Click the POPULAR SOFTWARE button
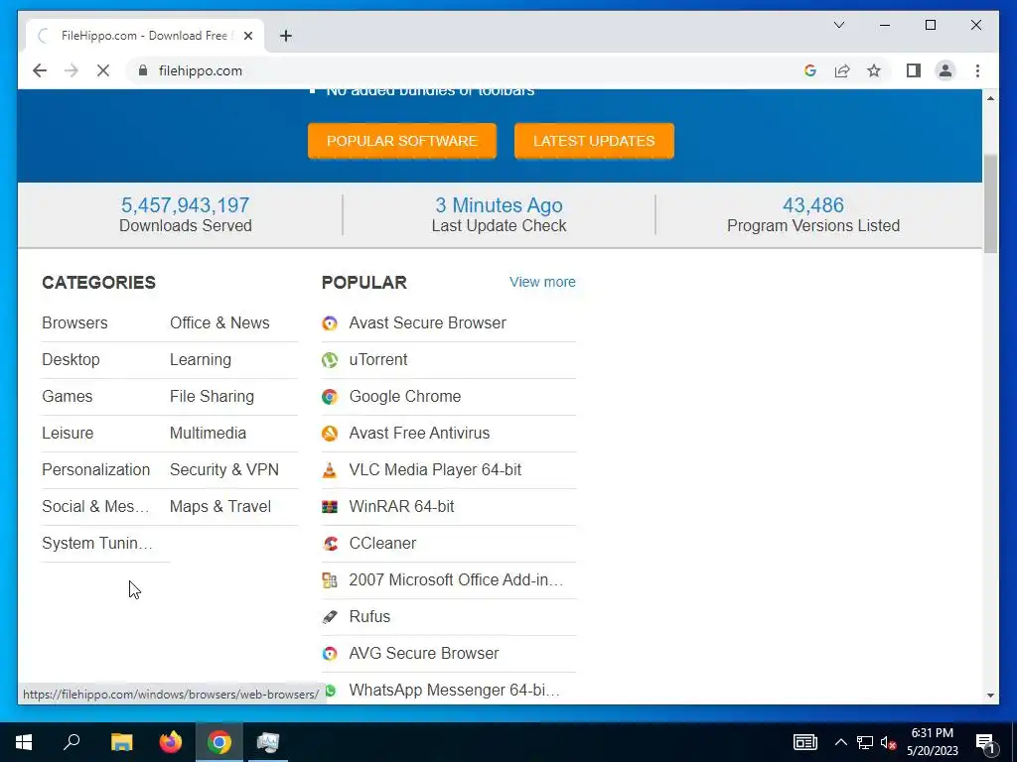 coord(402,141)
